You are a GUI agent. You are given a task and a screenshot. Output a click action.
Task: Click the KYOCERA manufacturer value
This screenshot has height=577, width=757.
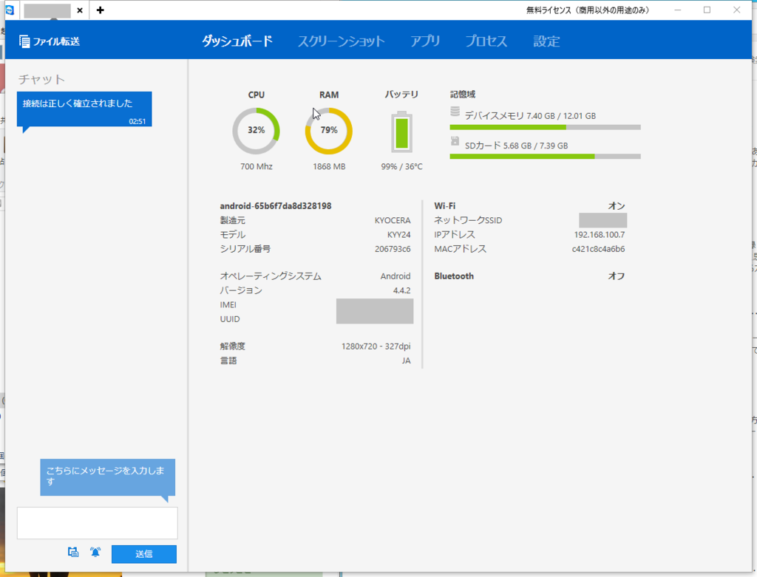coord(393,220)
